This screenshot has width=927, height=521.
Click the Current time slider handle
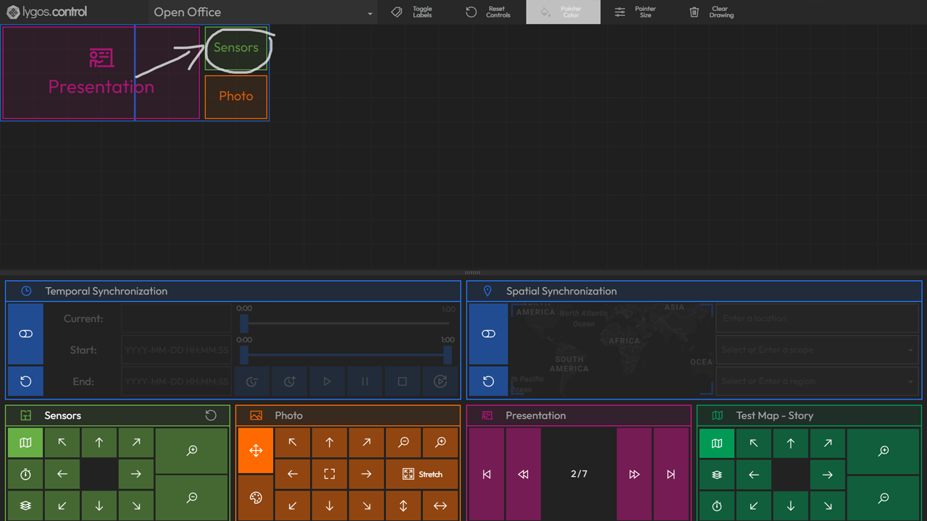[244, 323]
